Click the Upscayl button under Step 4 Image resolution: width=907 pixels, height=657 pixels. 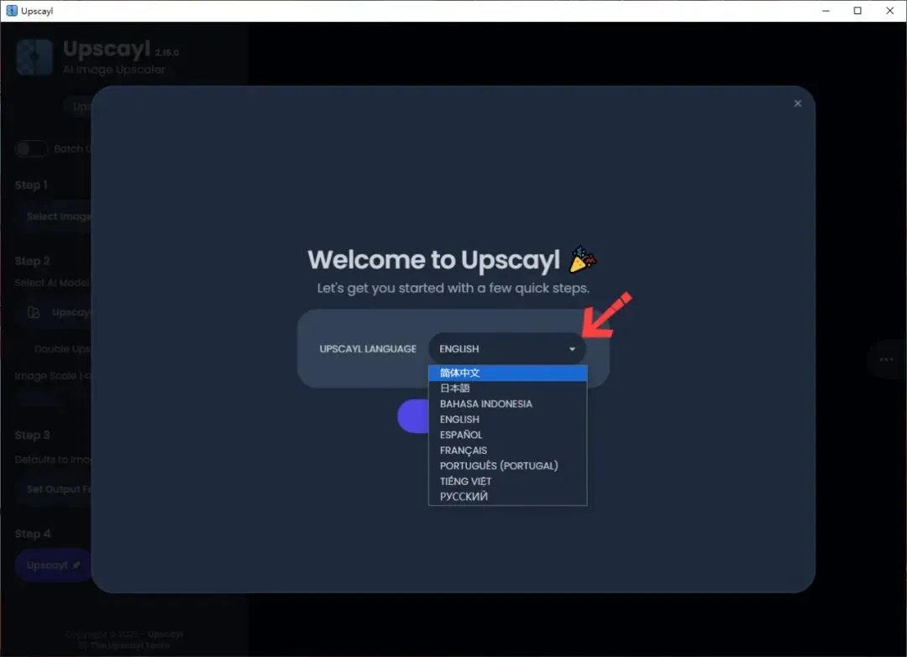click(x=53, y=566)
